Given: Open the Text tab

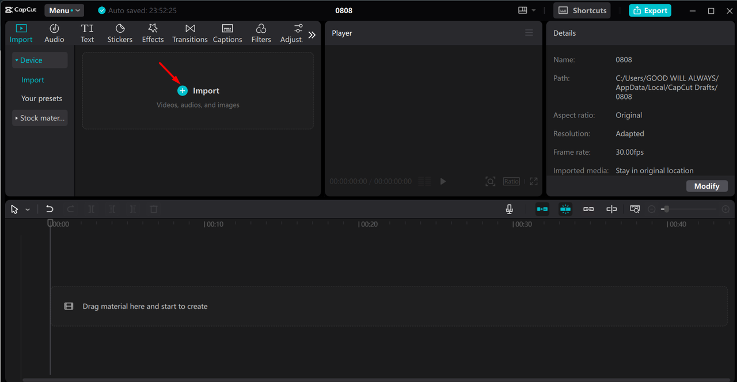Looking at the screenshot, I should (x=87, y=33).
